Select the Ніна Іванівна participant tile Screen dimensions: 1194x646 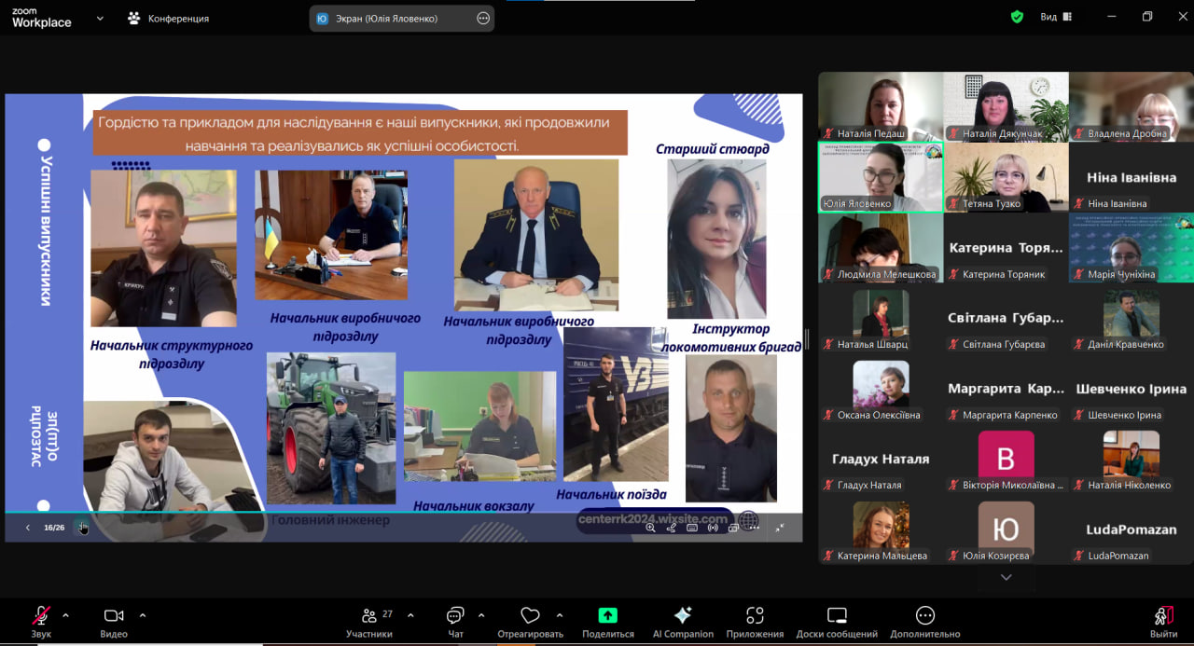1132,177
